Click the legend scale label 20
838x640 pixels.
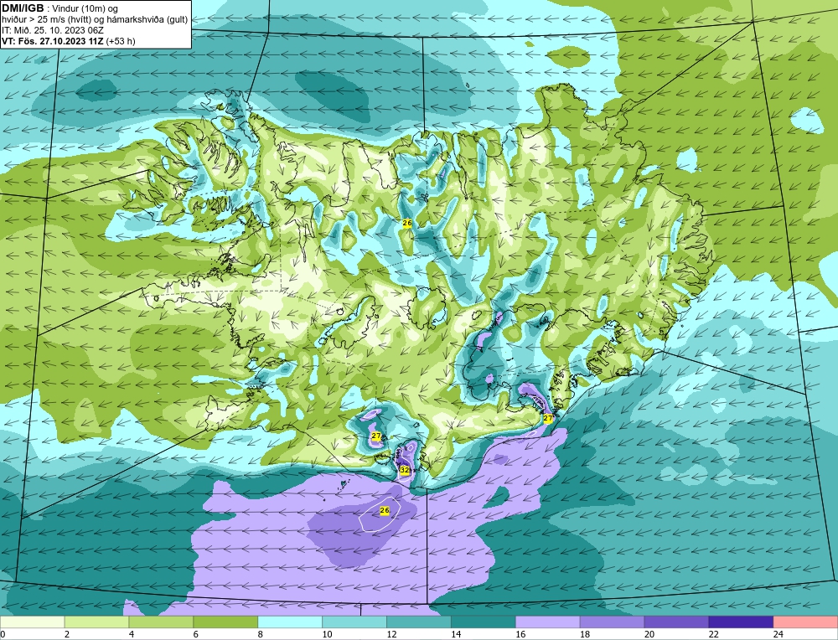click(649, 634)
